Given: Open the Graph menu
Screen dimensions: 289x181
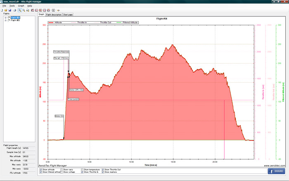Looking at the screenshot, I should click(21, 6).
